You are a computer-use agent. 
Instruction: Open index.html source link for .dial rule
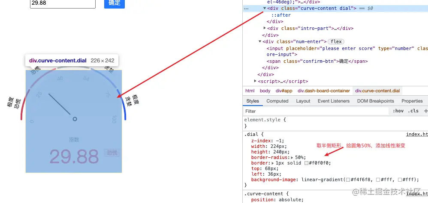point(417,135)
